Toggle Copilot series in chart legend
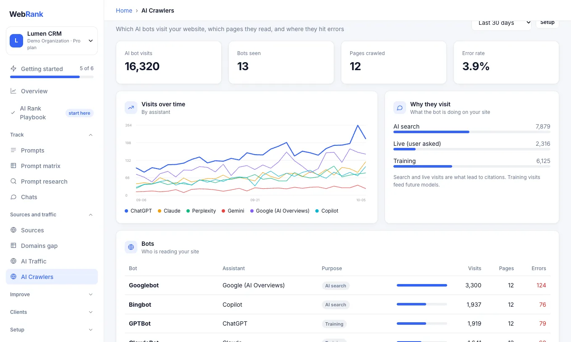The image size is (571, 342). point(327,211)
